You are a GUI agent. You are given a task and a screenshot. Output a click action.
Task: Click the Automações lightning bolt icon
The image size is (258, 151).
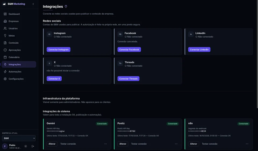tap(5, 71)
